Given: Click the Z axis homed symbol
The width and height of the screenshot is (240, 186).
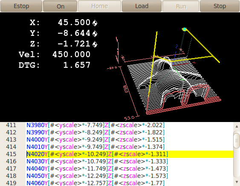Looking at the screenshot, I should (x=95, y=44).
